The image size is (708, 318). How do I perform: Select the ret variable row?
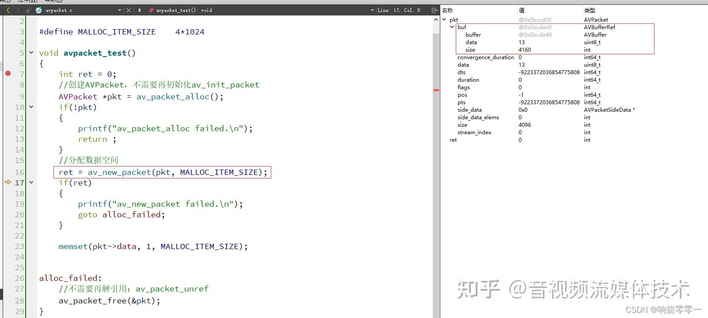[574, 140]
